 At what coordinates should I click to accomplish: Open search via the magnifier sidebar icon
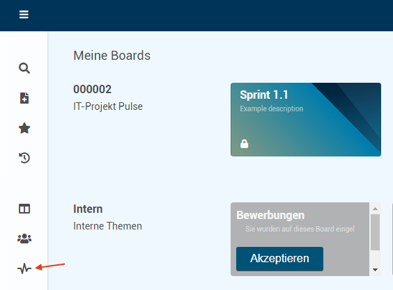24,68
